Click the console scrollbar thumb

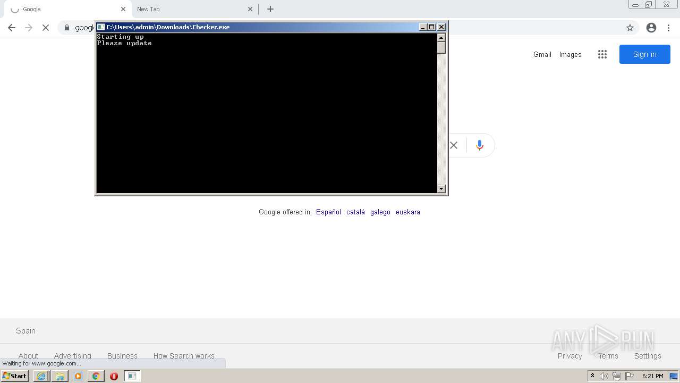tap(441, 47)
